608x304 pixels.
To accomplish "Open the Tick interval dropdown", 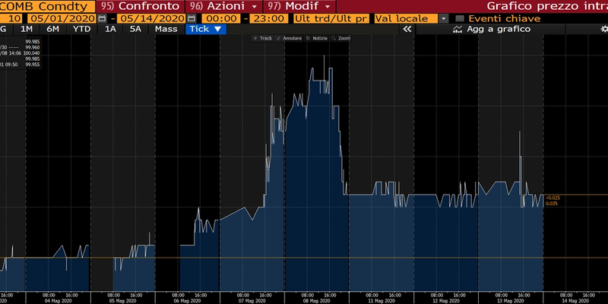I will tap(206, 29).
